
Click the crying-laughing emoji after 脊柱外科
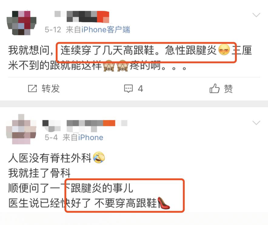(99, 157)
